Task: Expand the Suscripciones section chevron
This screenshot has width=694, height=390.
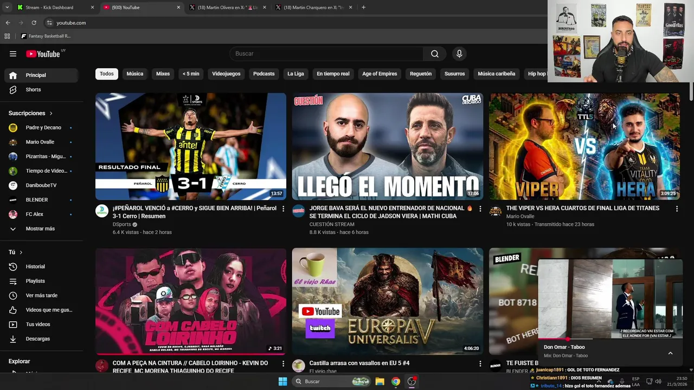Action: (x=51, y=113)
